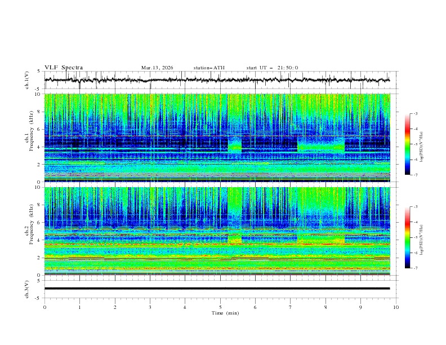Viewport: 446px width, 345px height.
Task: Click the "ch.1(V)" axis label
Action: click(27, 80)
